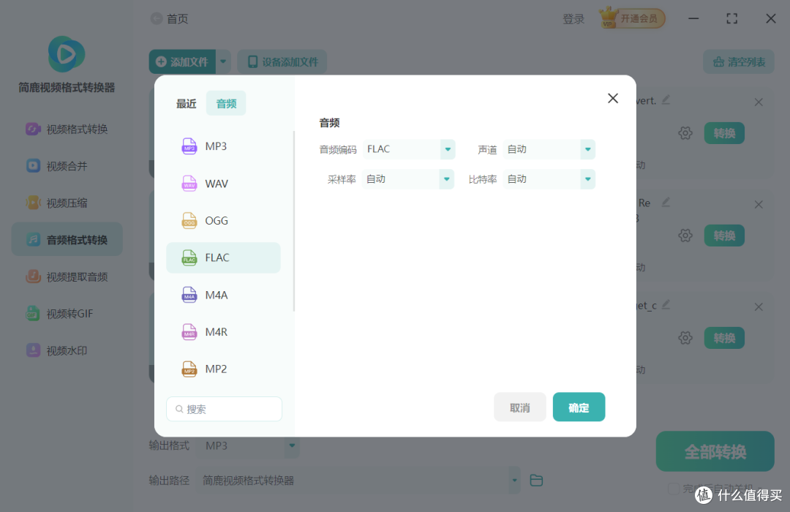Select the MP3 format icon

pyautogui.click(x=189, y=146)
